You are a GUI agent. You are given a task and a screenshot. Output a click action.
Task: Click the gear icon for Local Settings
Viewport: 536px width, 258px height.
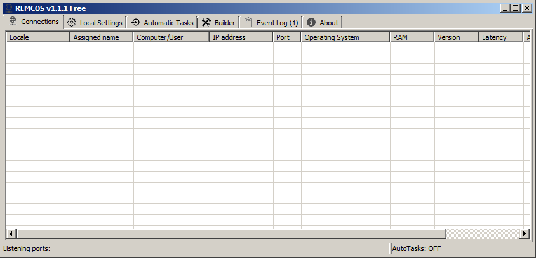pyautogui.click(x=72, y=22)
